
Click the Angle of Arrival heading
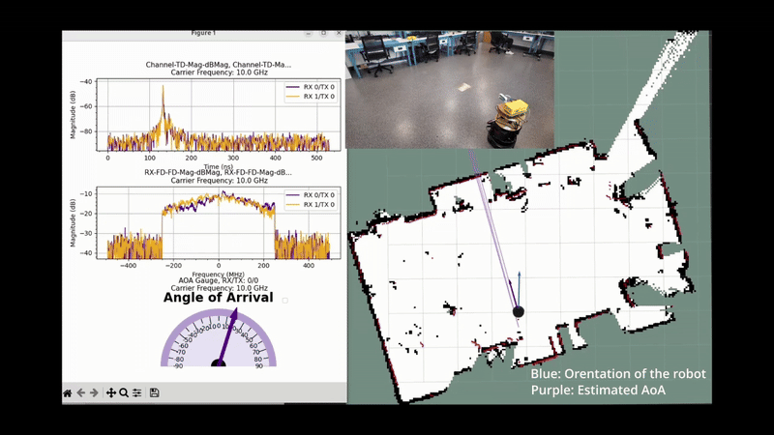pos(218,298)
